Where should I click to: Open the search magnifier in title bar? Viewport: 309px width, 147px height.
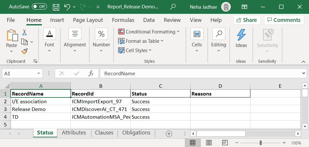[x=173, y=7]
